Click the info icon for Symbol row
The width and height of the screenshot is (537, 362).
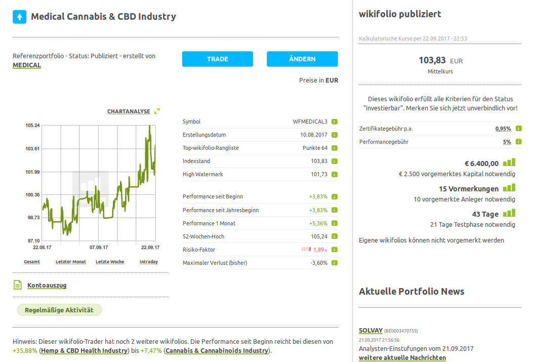(x=335, y=122)
